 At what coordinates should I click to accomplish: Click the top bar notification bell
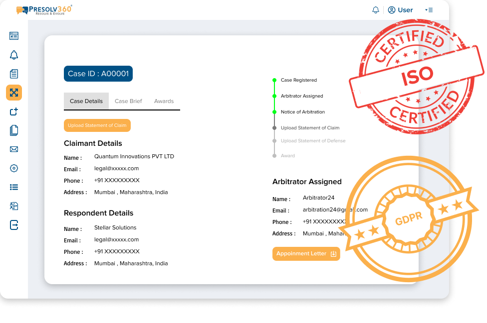pyautogui.click(x=376, y=10)
